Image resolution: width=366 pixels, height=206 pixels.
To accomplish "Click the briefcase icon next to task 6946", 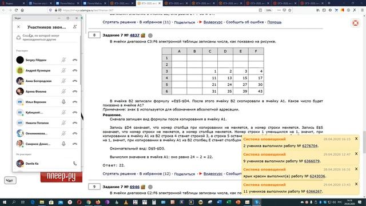I will point(143,187).
